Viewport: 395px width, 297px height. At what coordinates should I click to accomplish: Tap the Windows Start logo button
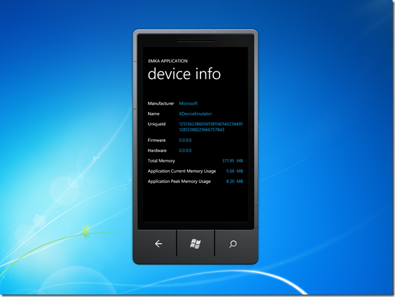[195, 244]
